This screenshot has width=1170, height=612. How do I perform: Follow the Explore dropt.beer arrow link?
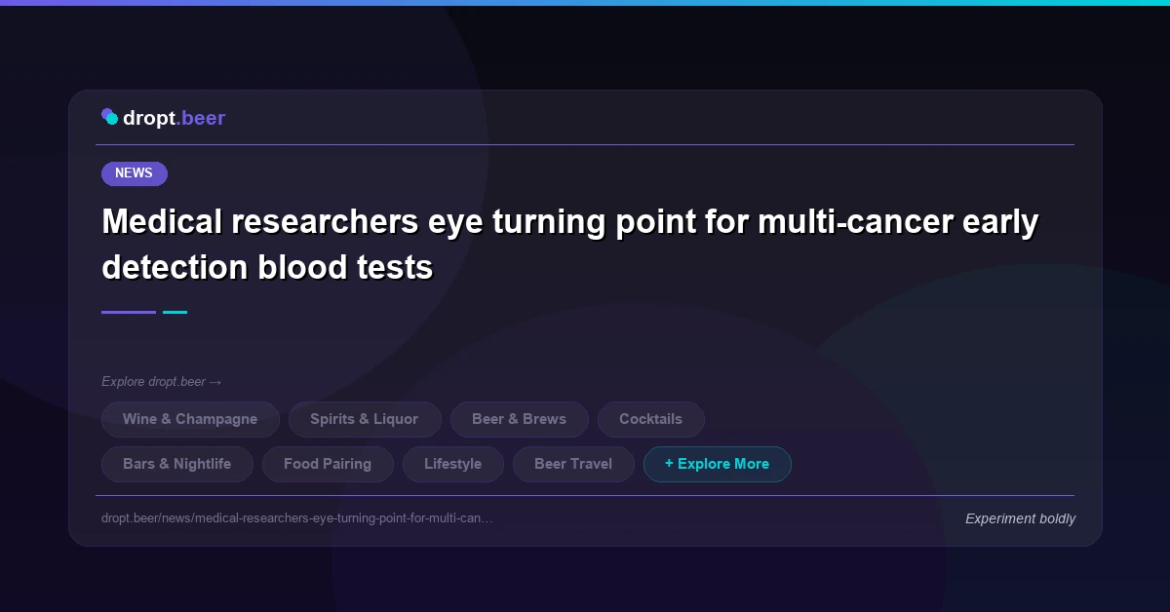tap(162, 382)
